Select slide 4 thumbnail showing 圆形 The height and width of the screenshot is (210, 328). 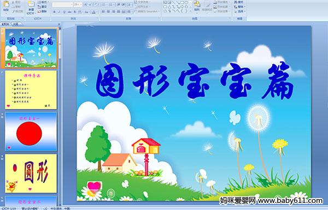tap(31, 173)
